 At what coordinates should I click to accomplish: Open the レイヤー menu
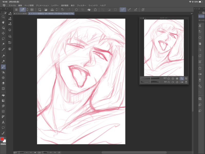(55, 5)
